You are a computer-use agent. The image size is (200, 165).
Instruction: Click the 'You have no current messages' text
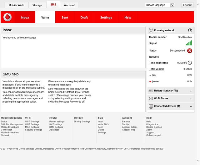(x=19, y=38)
